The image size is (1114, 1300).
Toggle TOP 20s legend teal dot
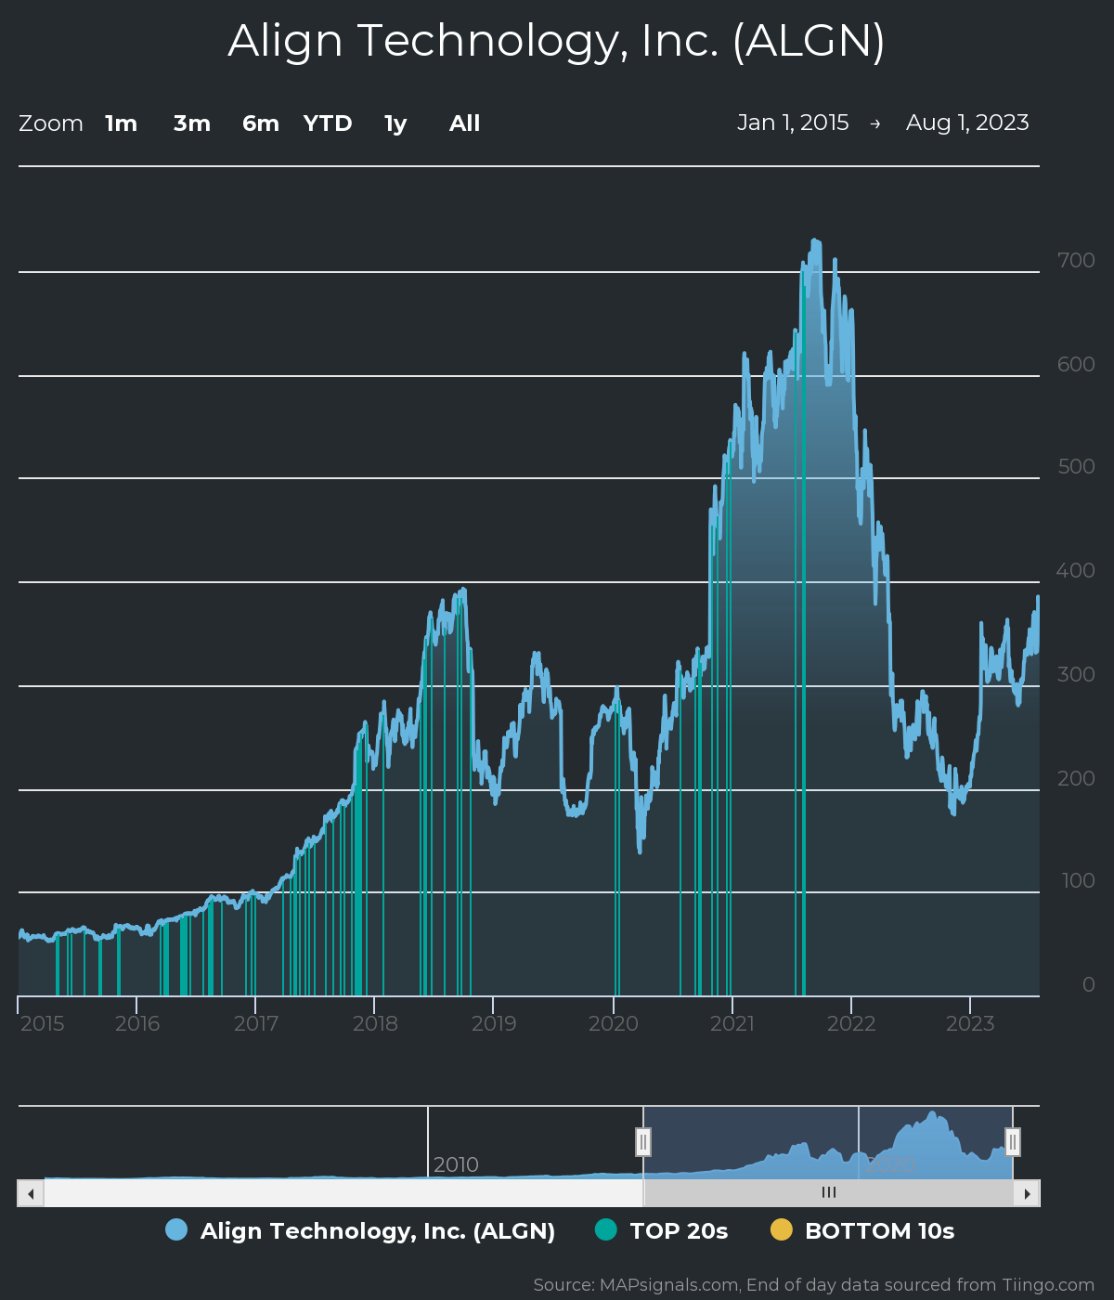[x=605, y=1230]
